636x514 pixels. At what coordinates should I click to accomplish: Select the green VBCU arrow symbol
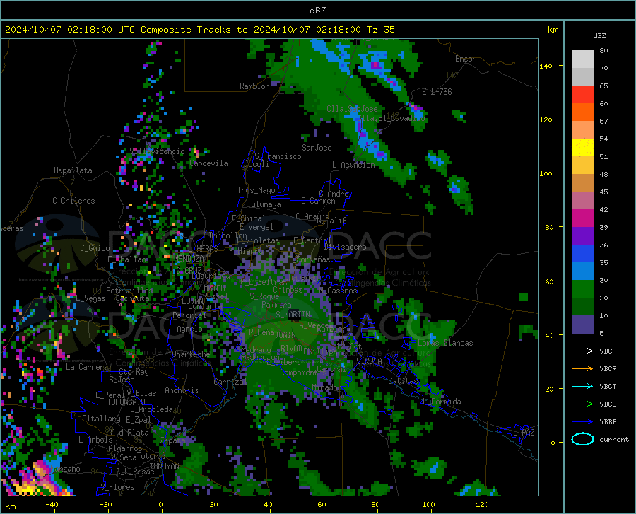pyautogui.click(x=582, y=404)
